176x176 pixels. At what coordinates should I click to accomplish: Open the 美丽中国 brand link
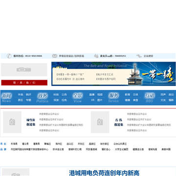click(166, 149)
